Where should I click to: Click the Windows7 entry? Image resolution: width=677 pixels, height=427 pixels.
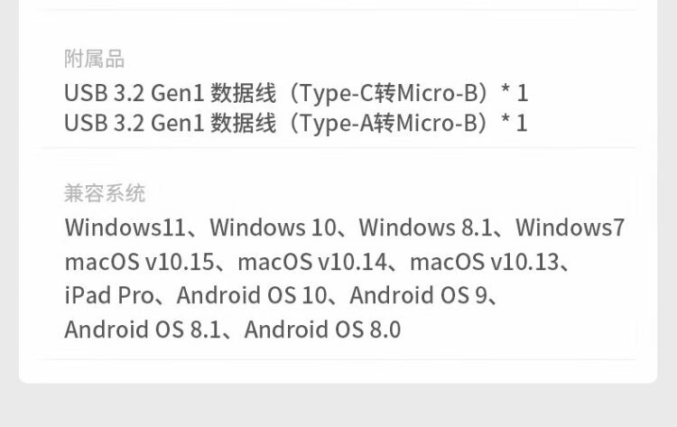(570, 227)
